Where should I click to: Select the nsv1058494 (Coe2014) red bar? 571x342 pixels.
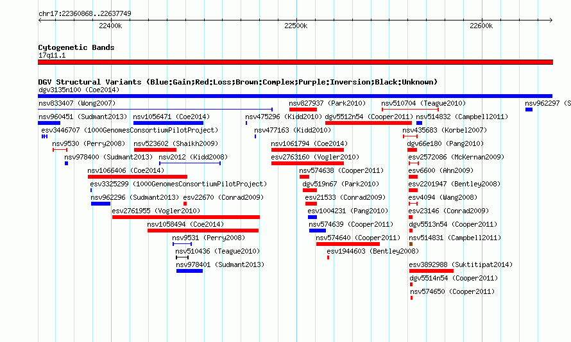[203, 231]
